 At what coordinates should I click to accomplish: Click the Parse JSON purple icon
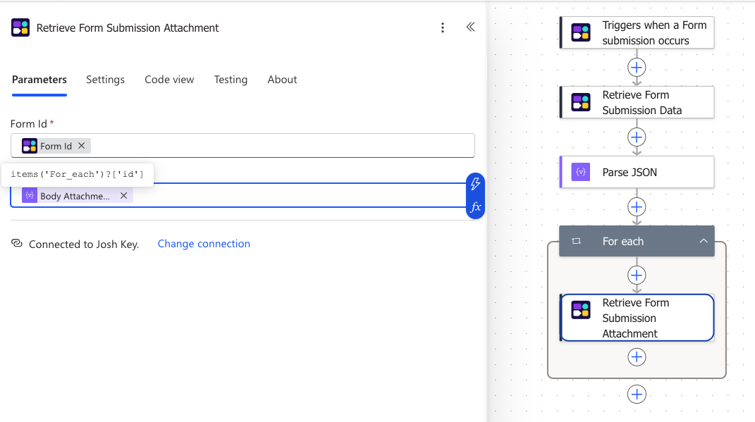click(581, 172)
